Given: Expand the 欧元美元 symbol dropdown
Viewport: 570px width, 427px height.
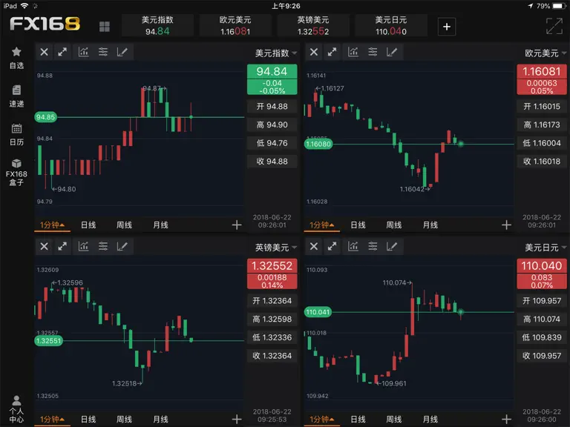Looking at the screenshot, I should (546, 53).
